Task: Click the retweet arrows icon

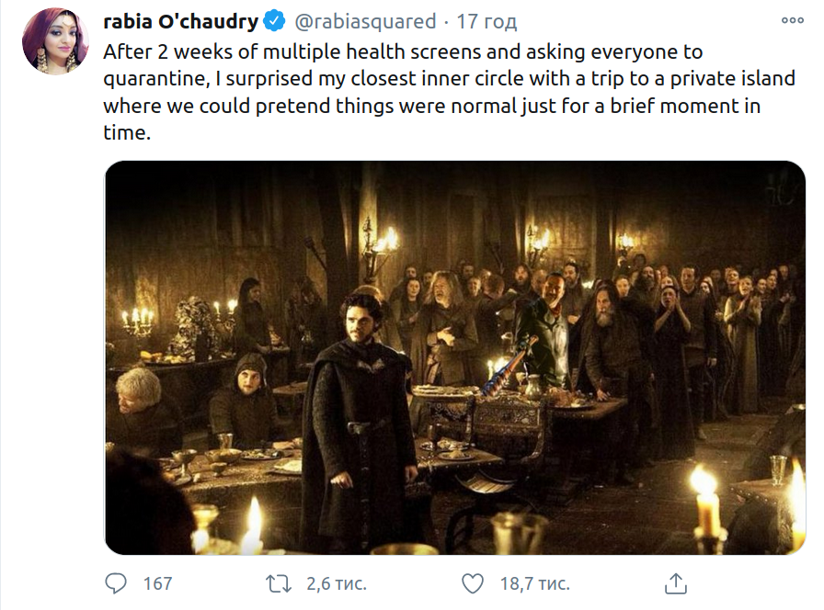Action: click(277, 582)
